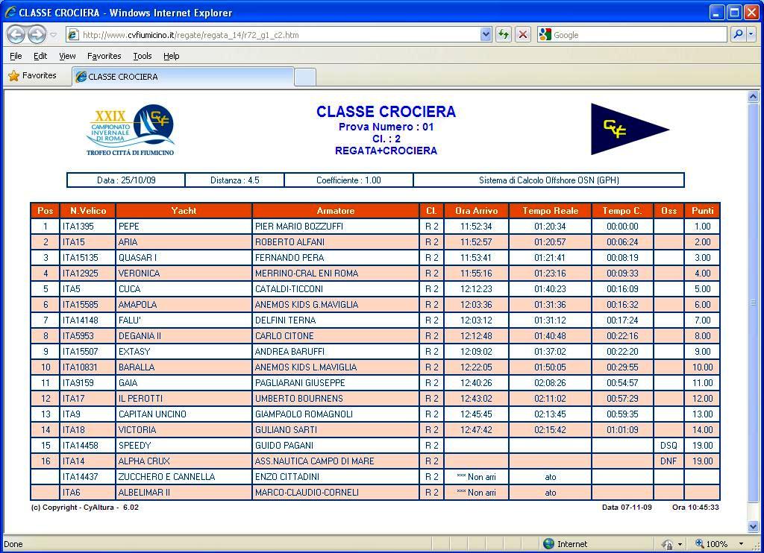Click the Internet security zone globe icon
Viewport: 764px width, 553px height.
[549, 544]
